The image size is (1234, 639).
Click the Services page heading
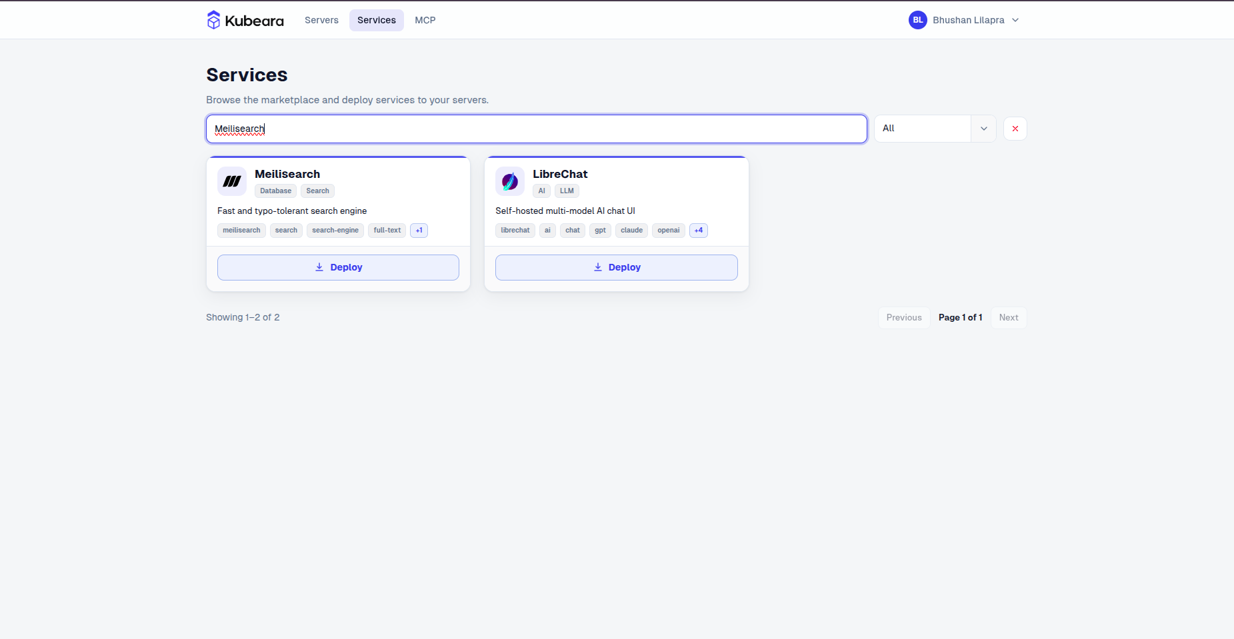click(247, 75)
